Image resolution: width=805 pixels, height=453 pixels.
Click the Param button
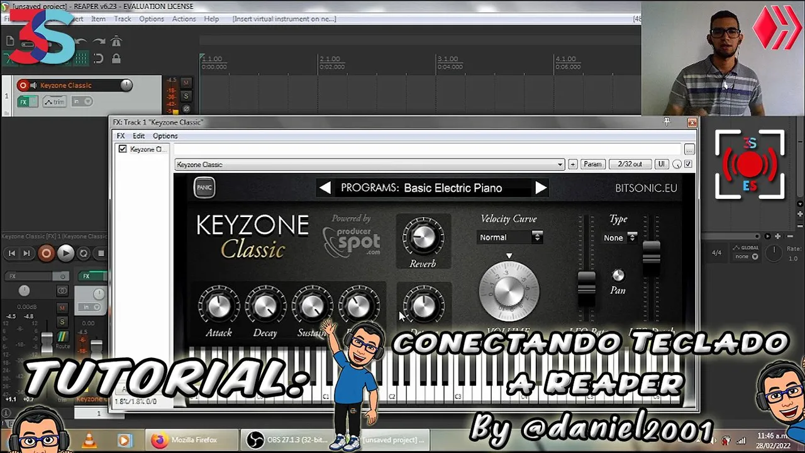pos(592,164)
